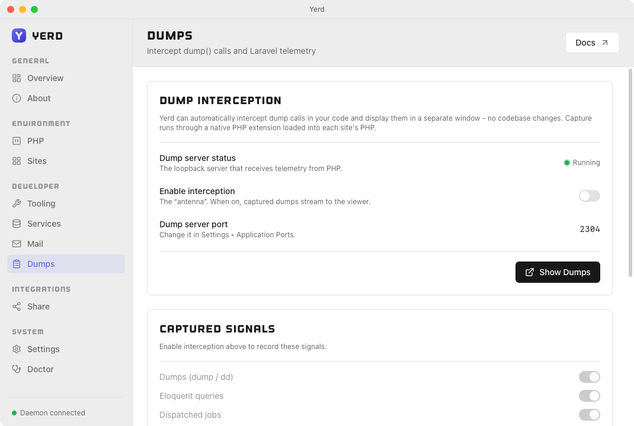
Task: Click the Dumps clipboard icon
Action: pyautogui.click(x=17, y=264)
